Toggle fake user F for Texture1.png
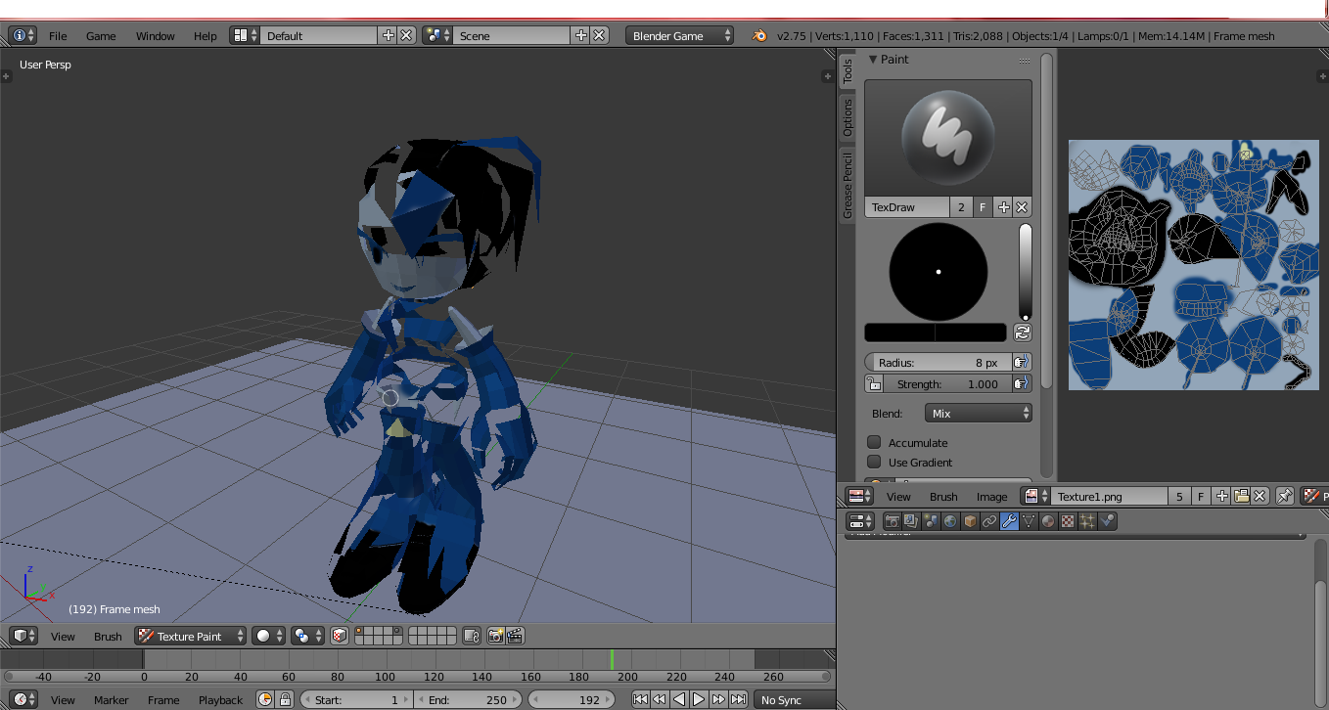The height and width of the screenshot is (710, 1329). pos(1201,496)
